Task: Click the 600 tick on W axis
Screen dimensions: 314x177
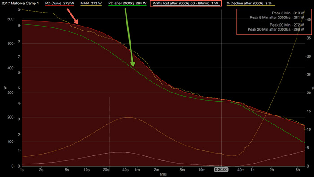Action: click(x=10, y=19)
